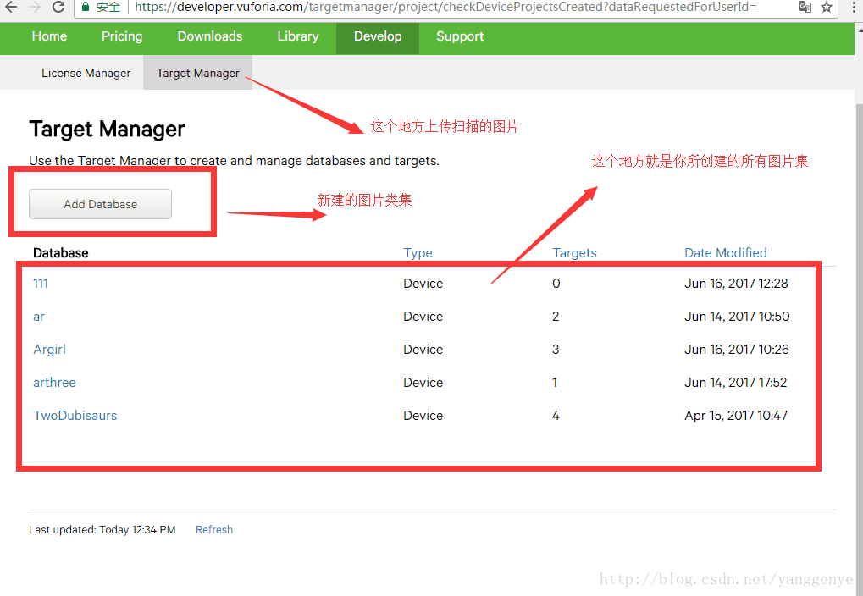The width and height of the screenshot is (863, 596).
Task: Click the date Jun 14, 2017 10:50
Action: (737, 317)
